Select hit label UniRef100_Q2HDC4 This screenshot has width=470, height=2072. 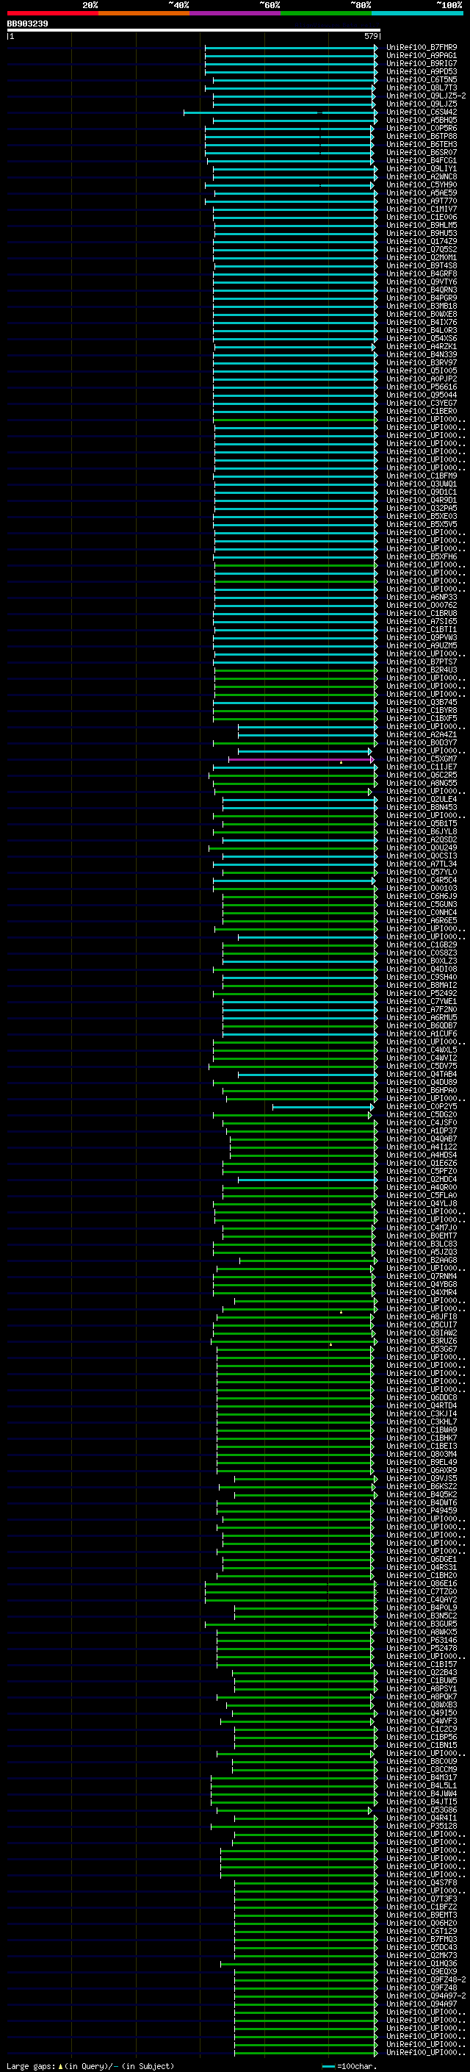pyautogui.click(x=422, y=1180)
